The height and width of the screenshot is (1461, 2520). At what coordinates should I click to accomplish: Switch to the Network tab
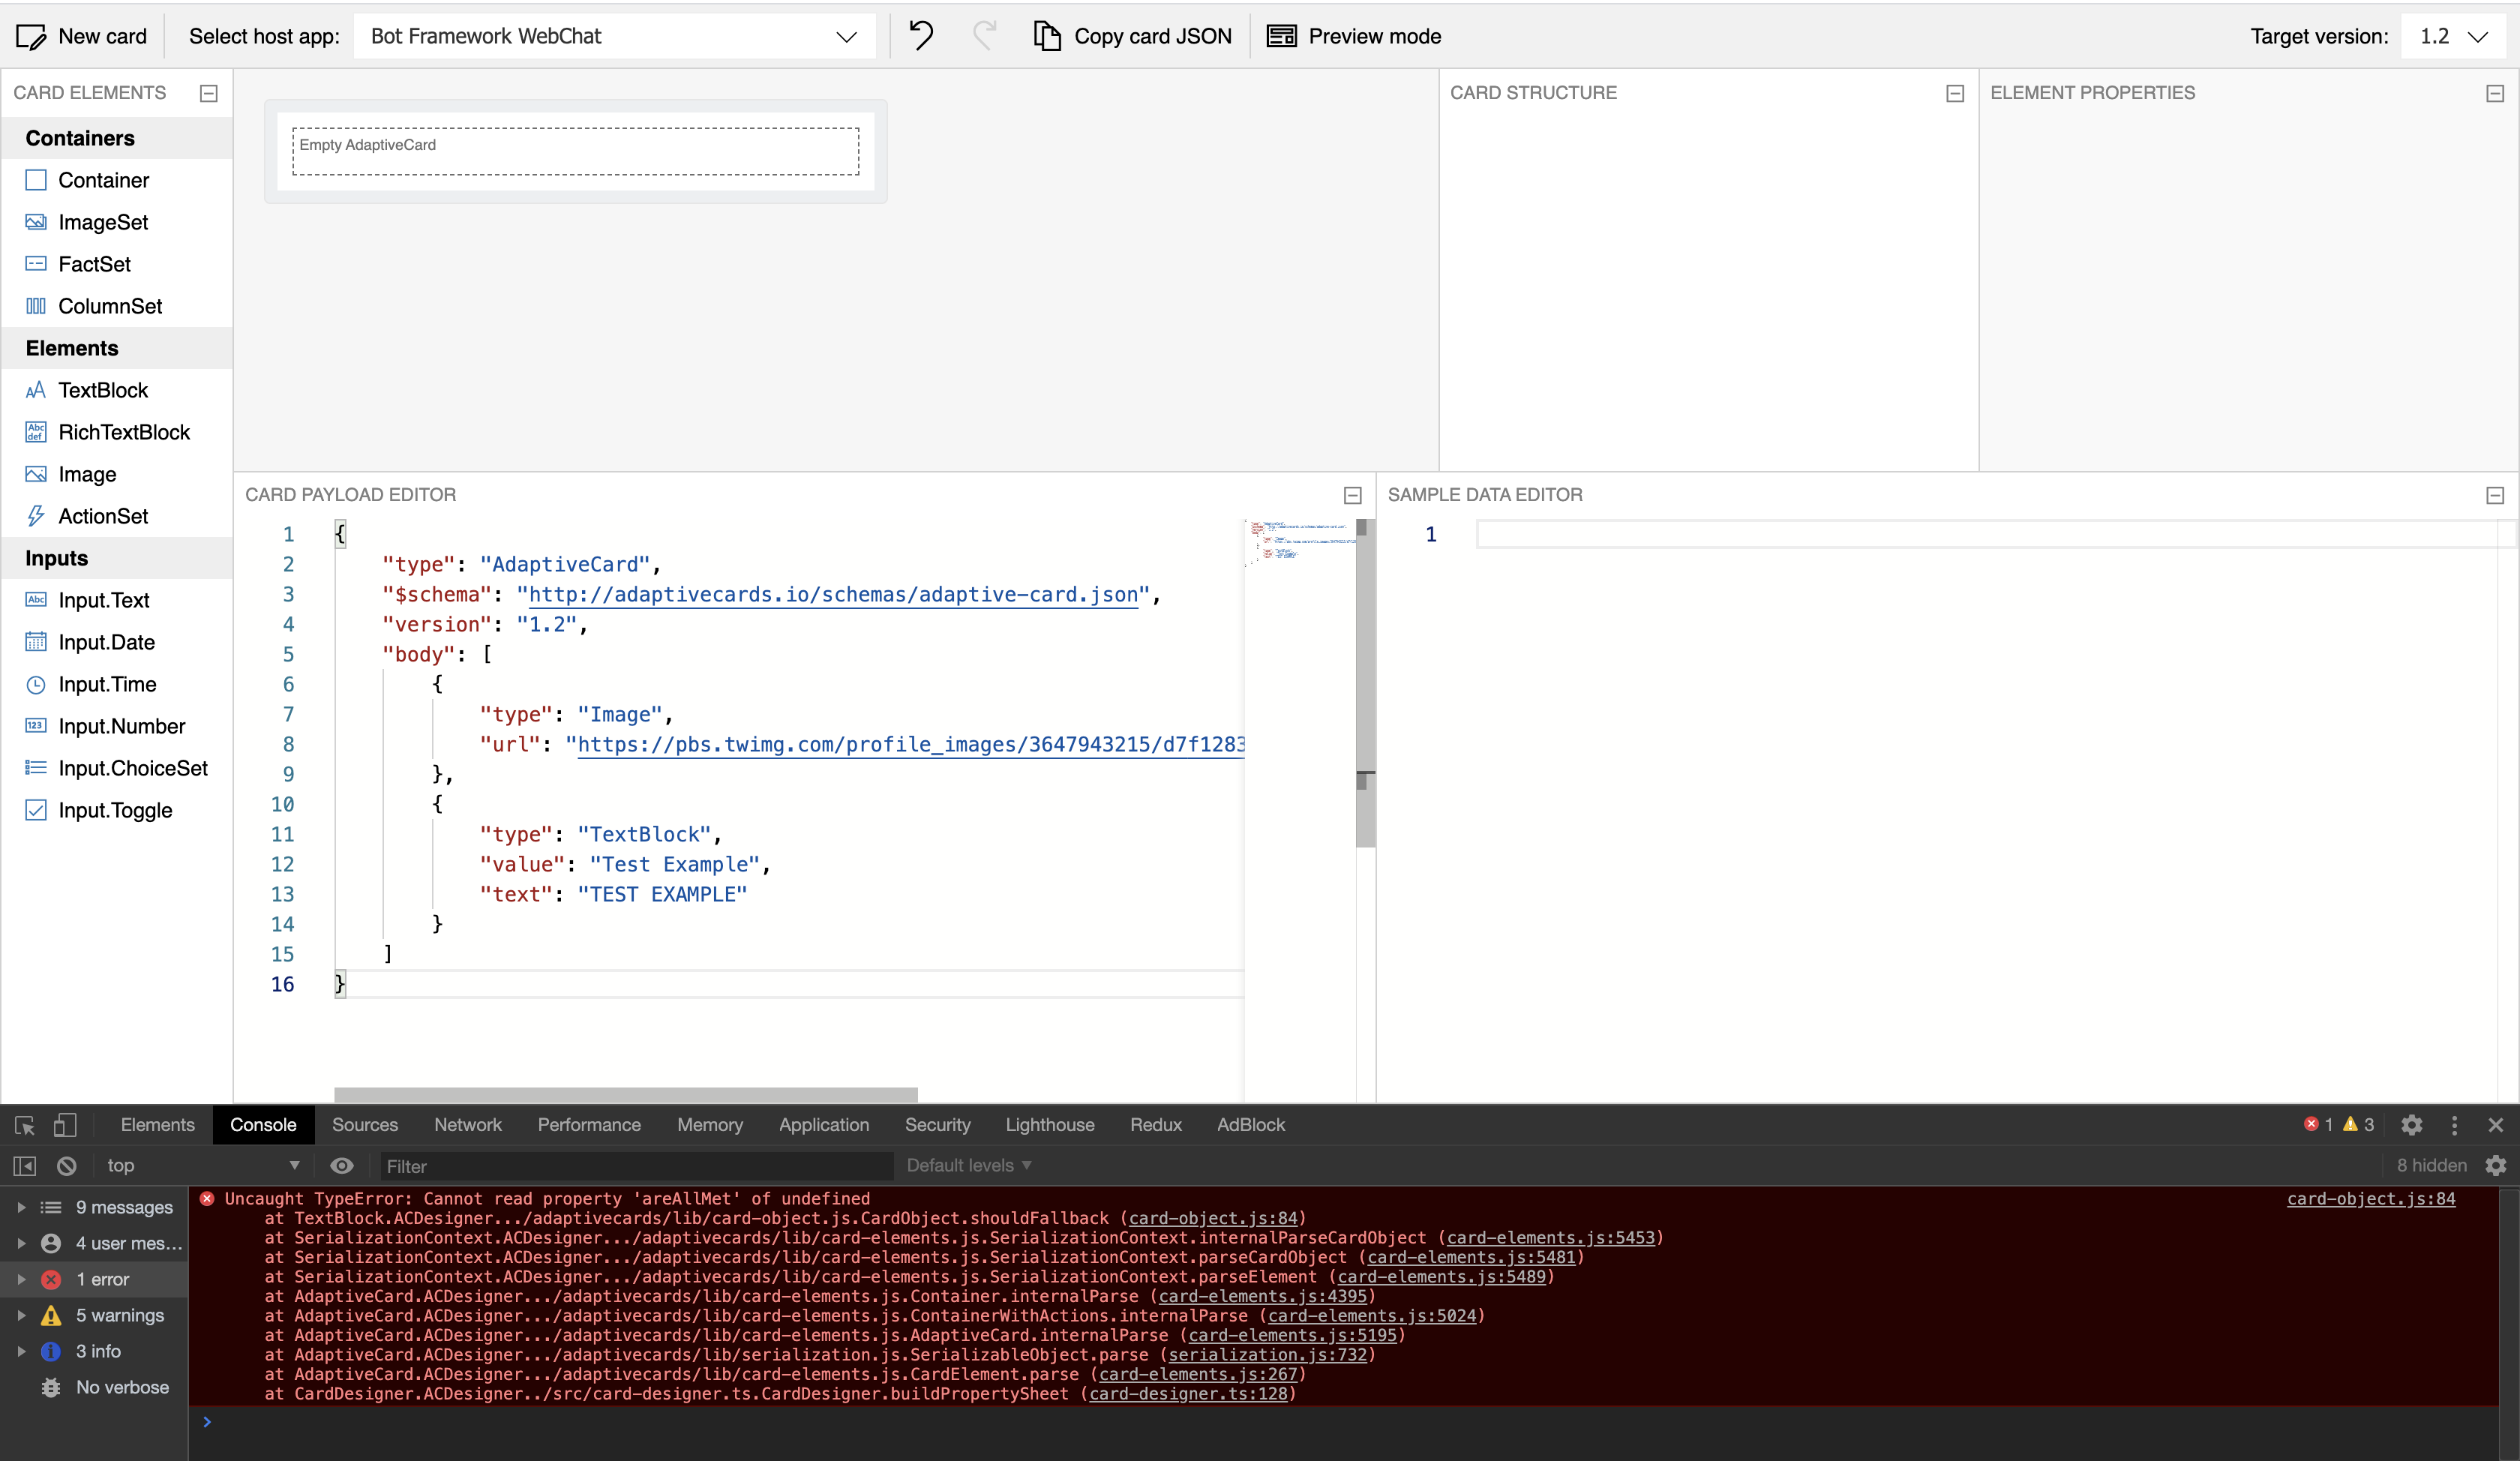(467, 1124)
